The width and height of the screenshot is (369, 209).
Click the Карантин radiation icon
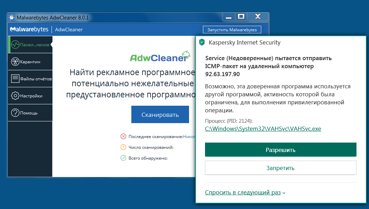[15, 62]
